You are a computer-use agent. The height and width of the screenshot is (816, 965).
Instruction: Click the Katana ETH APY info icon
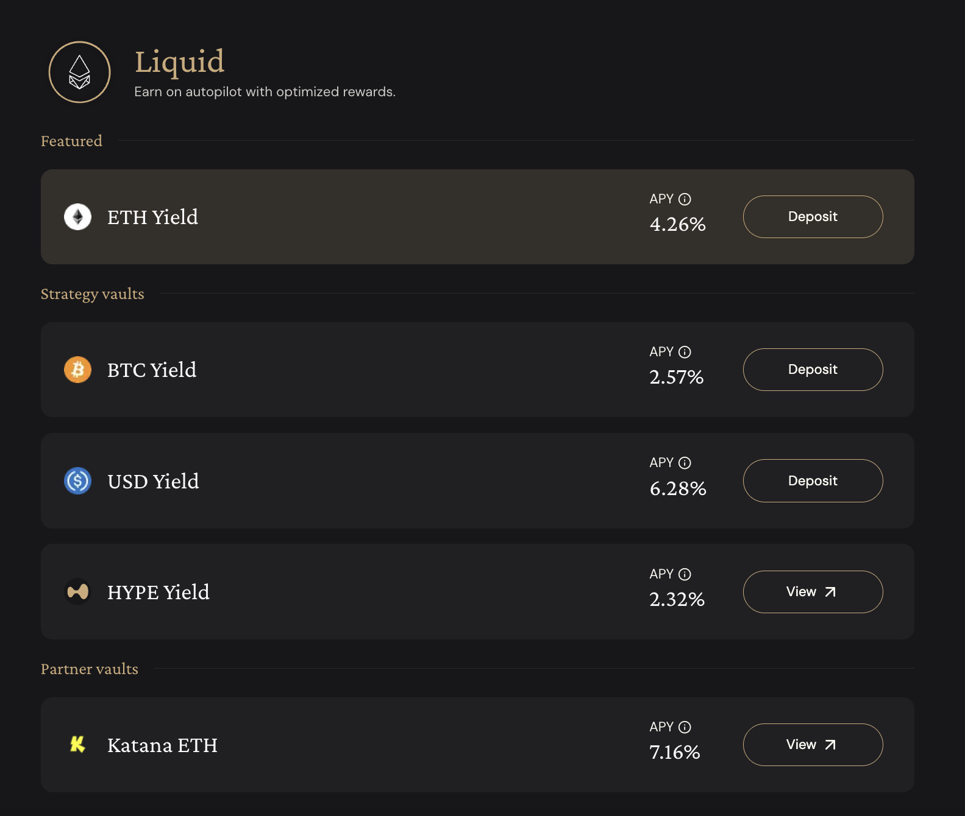coord(685,727)
